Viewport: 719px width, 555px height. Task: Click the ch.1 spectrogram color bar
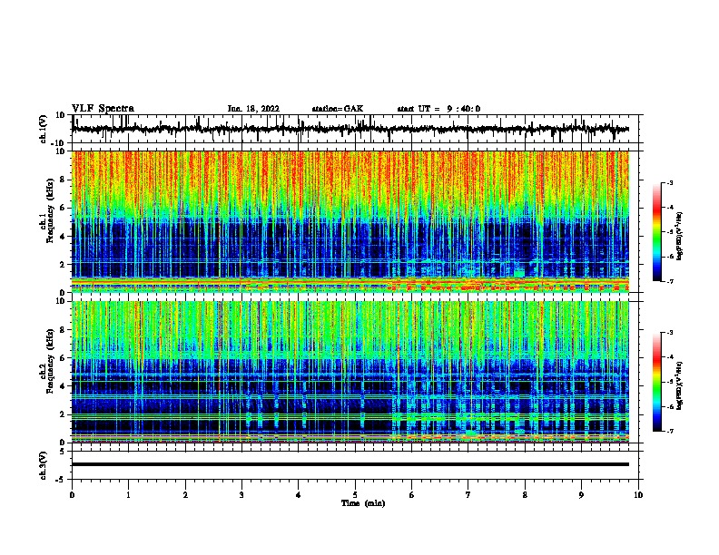[657, 232]
